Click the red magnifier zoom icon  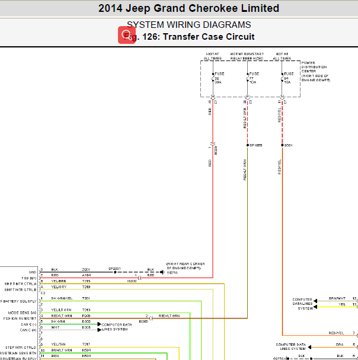coord(127,35)
